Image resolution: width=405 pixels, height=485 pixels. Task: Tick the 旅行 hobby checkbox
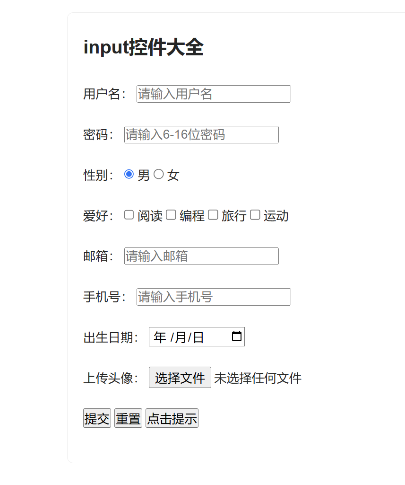pyautogui.click(x=213, y=215)
